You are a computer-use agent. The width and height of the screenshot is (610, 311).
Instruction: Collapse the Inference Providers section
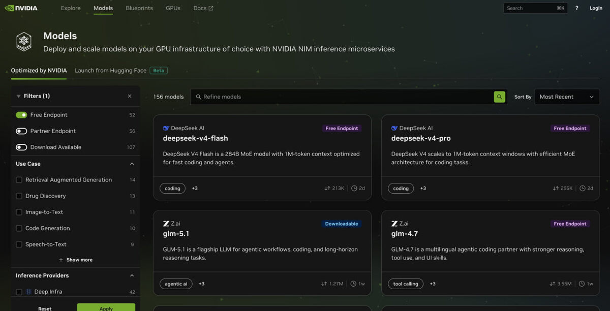coord(132,276)
